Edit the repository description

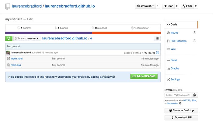click(30, 19)
